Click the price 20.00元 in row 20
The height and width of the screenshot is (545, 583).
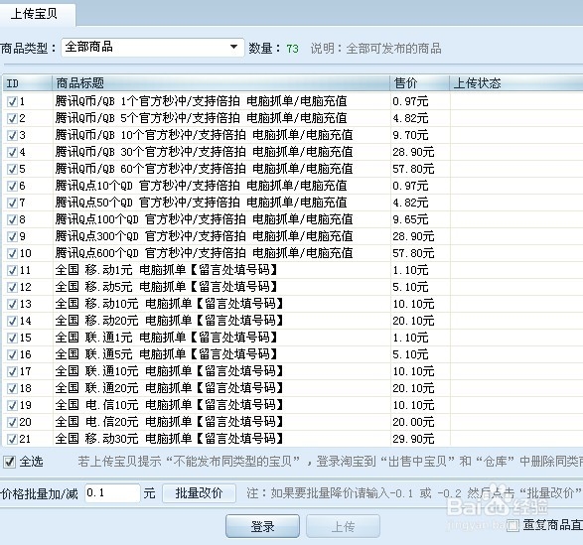(x=413, y=422)
